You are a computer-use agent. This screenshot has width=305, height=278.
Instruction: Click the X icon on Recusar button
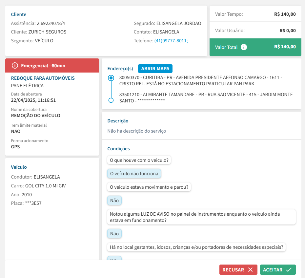click(251, 270)
